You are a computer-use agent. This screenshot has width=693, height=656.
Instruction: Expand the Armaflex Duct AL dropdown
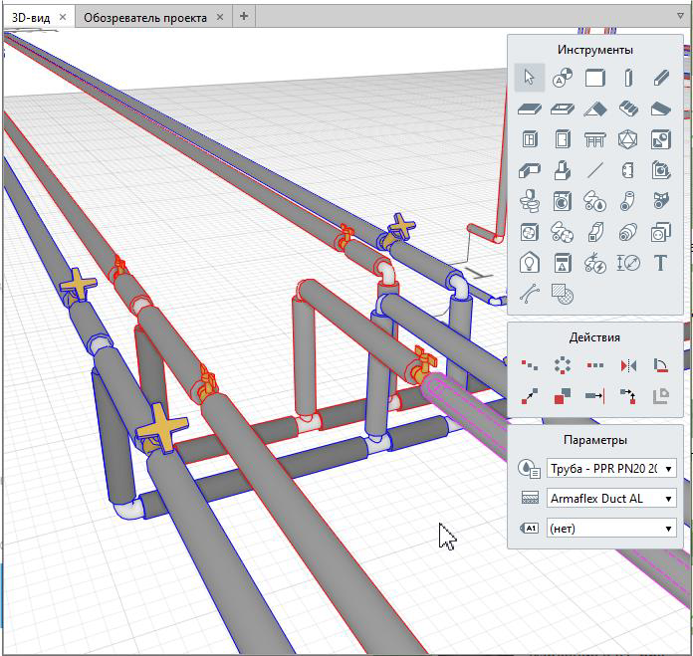click(611, 499)
